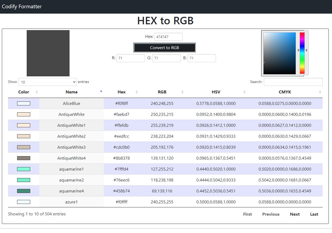
Task: Click HSV value 0.4444,0.5042,0.9333
Action: [x=216, y=180]
